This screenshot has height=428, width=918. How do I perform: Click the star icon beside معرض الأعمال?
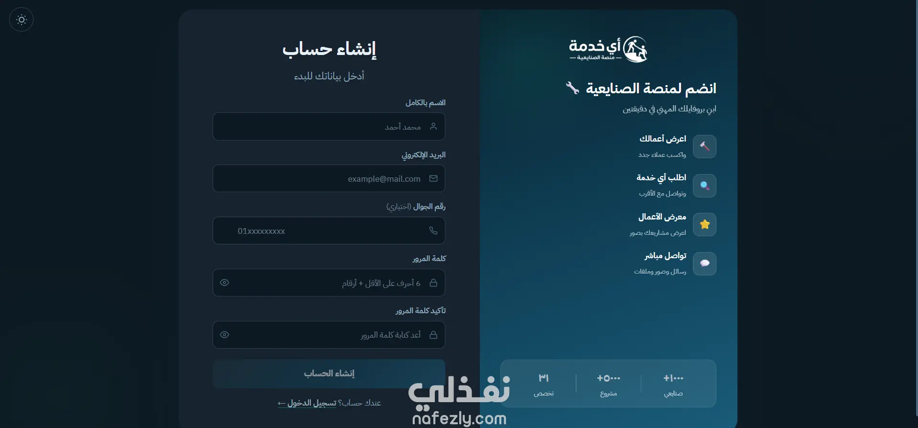pos(704,224)
